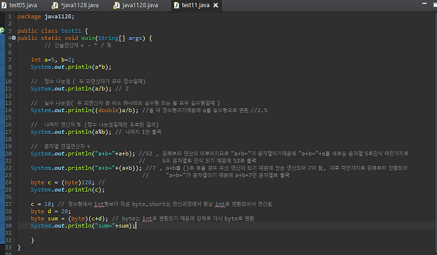Close the test11.java tab

click(x=215, y=5)
